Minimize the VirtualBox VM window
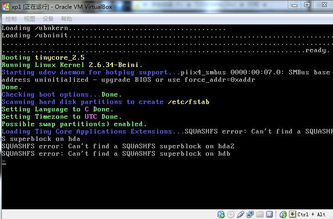333x219 pixels. click(294, 5)
